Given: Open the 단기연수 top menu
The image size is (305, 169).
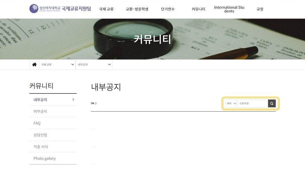Looking at the screenshot, I should tap(168, 9).
